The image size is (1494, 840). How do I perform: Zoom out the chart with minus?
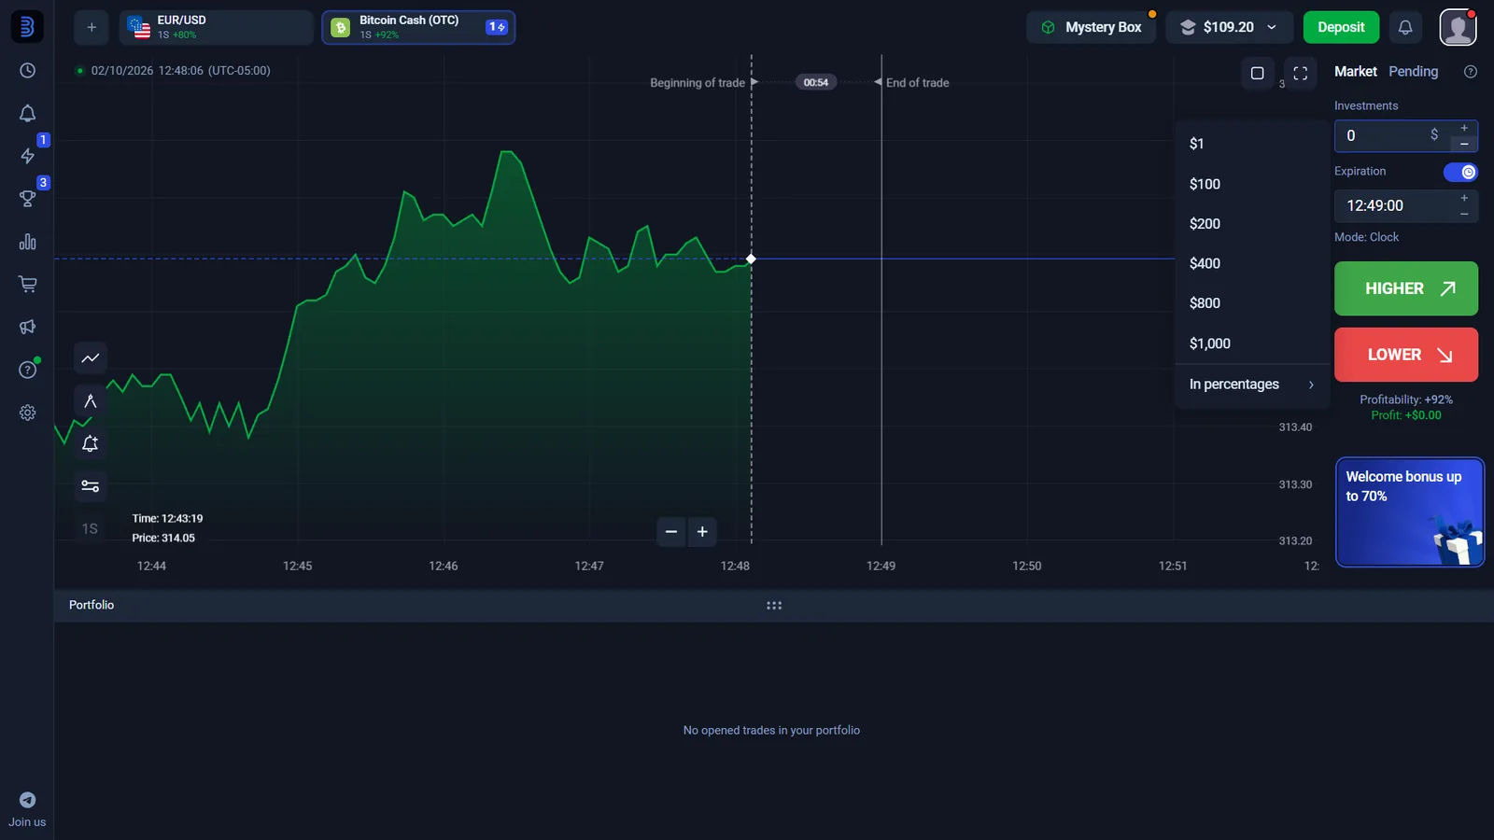671,532
